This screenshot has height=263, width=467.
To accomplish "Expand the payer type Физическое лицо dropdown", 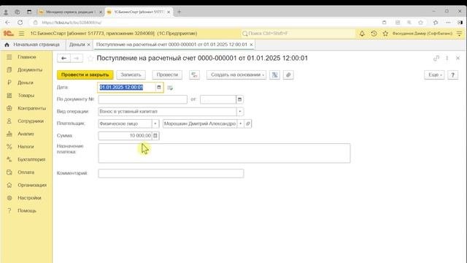I will coord(155,123).
